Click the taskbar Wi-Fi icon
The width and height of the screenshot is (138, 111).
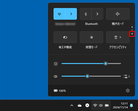[95, 105]
